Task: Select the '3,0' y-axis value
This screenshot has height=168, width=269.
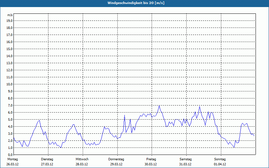Action: 10,133
